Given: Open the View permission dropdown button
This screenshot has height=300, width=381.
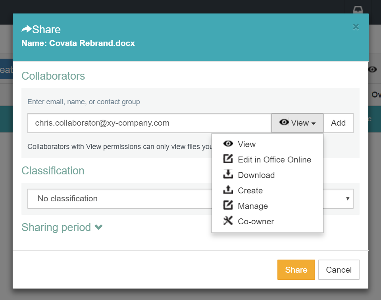Looking at the screenshot, I should [x=297, y=123].
